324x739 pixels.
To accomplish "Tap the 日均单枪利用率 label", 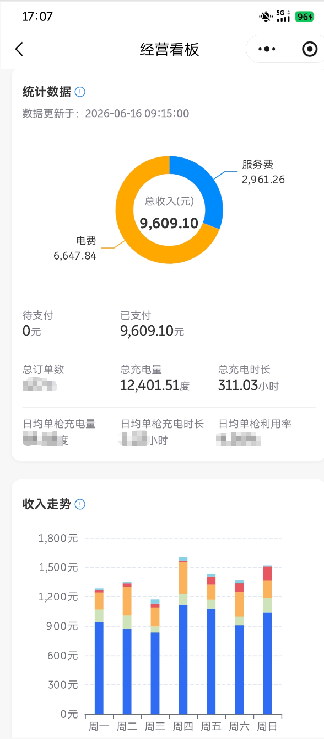I will (255, 424).
